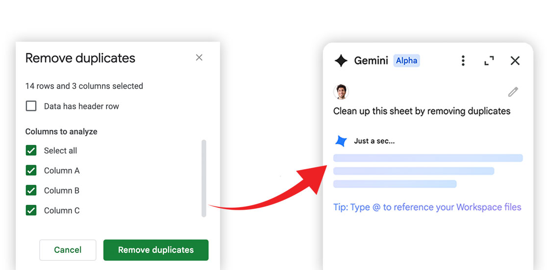Viewport: 549px width, 270px height.
Task: Edit the prompt with the pencil icon
Action: click(x=513, y=92)
